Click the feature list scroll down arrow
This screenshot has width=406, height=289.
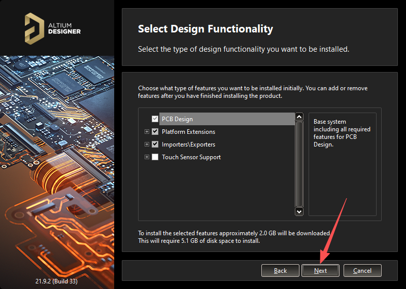coord(299,211)
